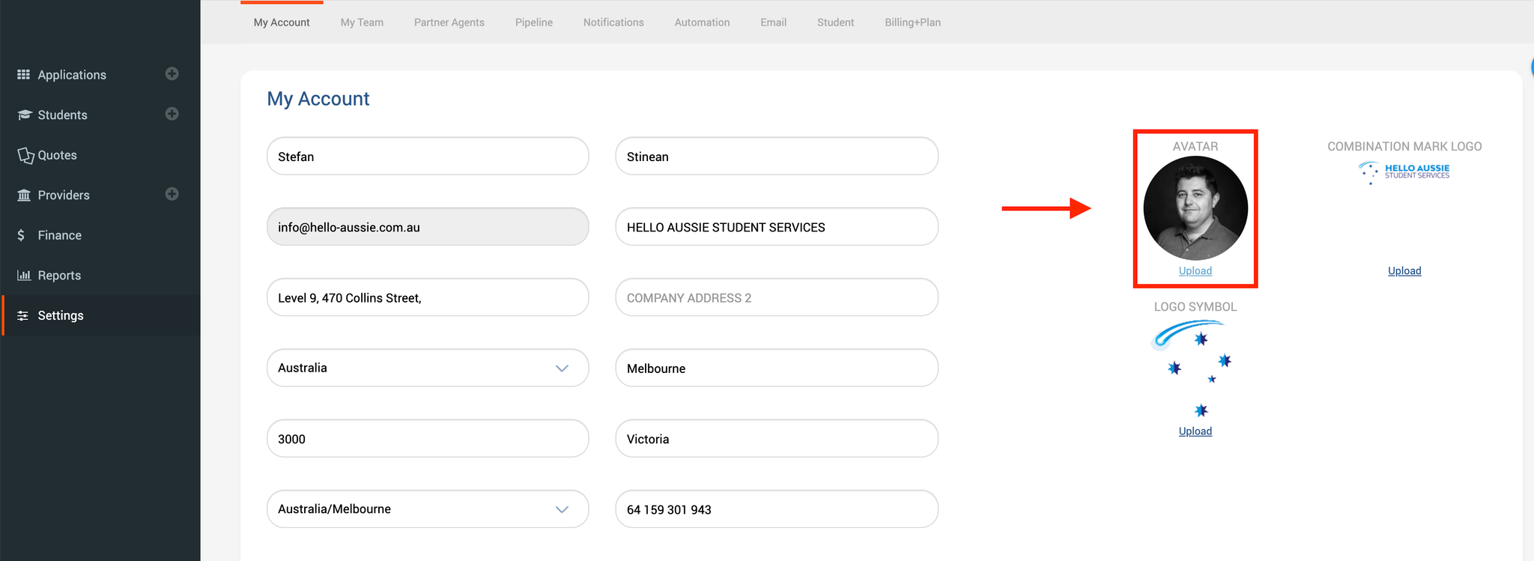This screenshot has height=561, width=1534.
Task: Click the Quotes tag icon
Action: tap(25, 155)
